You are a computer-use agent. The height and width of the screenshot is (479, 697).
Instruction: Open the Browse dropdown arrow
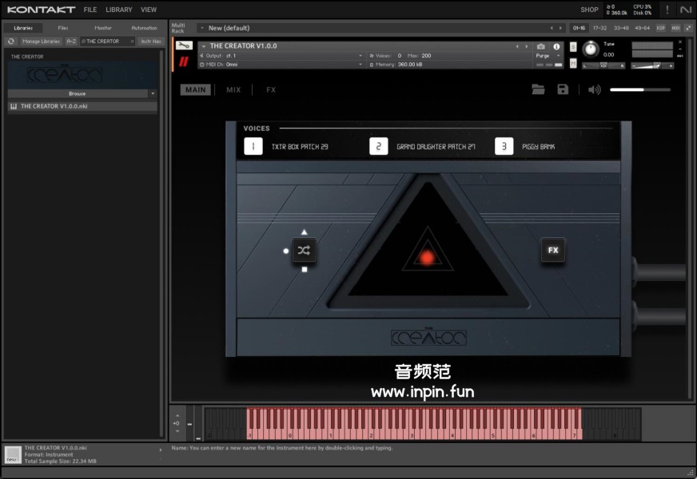click(153, 93)
